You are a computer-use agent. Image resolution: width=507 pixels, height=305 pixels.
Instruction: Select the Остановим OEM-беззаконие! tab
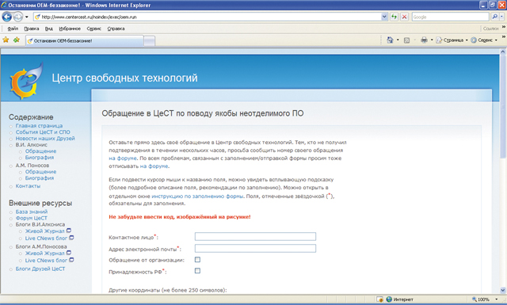point(85,40)
